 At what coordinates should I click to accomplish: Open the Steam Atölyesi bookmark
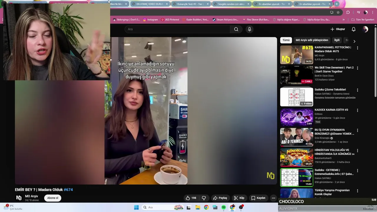click(225, 20)
